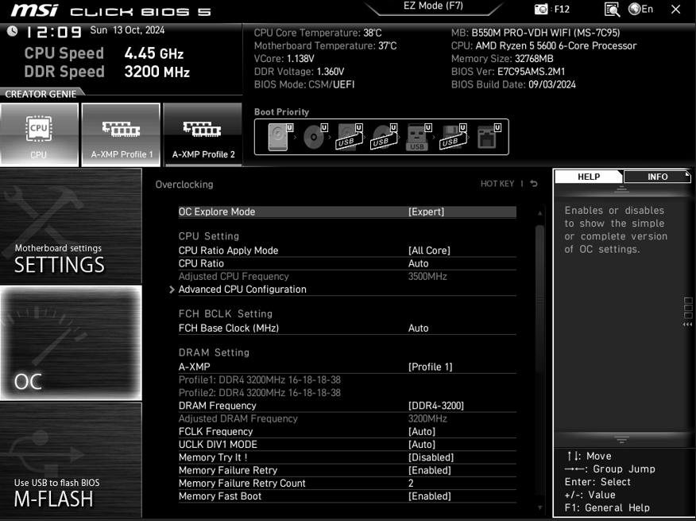Click the CPU Speed 4.45 GHz readout

104,53
